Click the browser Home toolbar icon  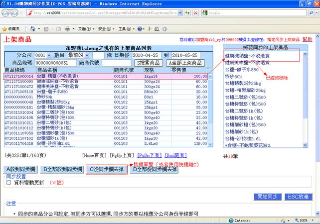(x=33, y=29)
